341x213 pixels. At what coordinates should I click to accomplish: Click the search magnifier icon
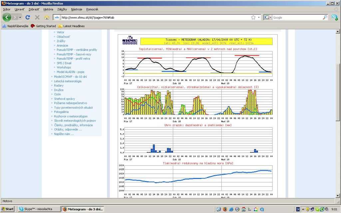325,17
